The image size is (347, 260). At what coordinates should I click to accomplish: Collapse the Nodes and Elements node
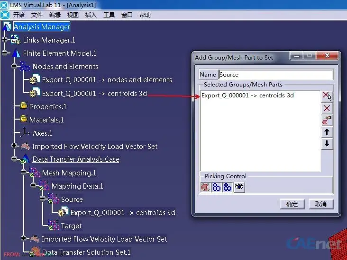14,66
